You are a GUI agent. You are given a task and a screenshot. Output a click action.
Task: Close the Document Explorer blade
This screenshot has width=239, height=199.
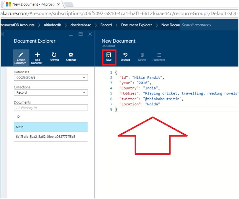coord(90,34)
